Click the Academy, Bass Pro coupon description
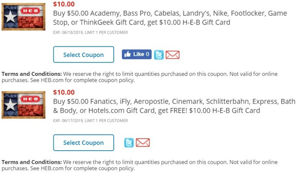This screenshot has width=301, height=175. 170,18
